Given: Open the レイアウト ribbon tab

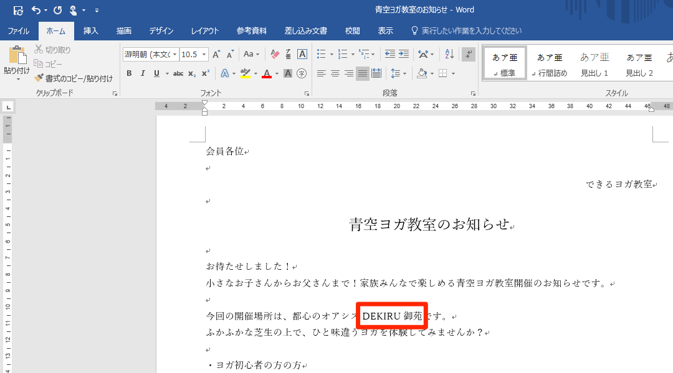Looking at the screenshot, I should 205,30.
